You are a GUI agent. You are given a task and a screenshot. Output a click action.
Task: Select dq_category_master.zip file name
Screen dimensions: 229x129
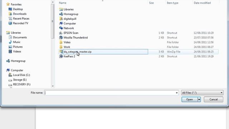pos(78,52)
